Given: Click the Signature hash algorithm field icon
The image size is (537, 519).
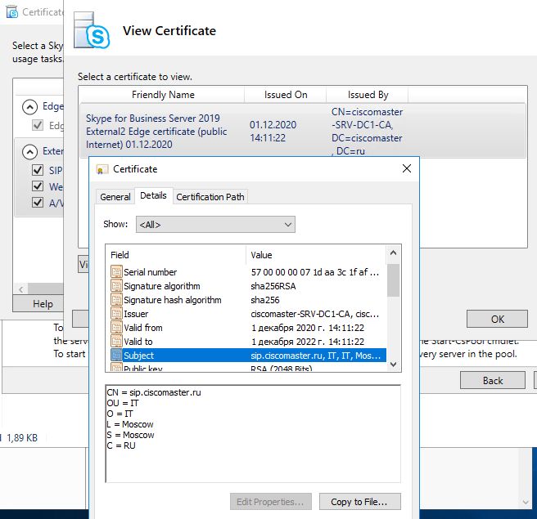Looking at the screenshot, I should point(116,300).
